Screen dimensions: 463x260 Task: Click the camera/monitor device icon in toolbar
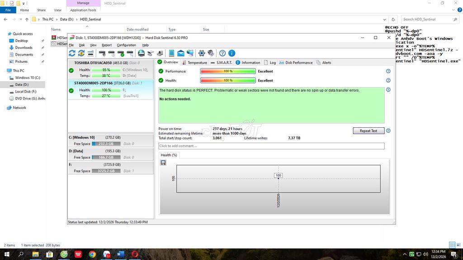pyautogui.click(x=151, y=53)
